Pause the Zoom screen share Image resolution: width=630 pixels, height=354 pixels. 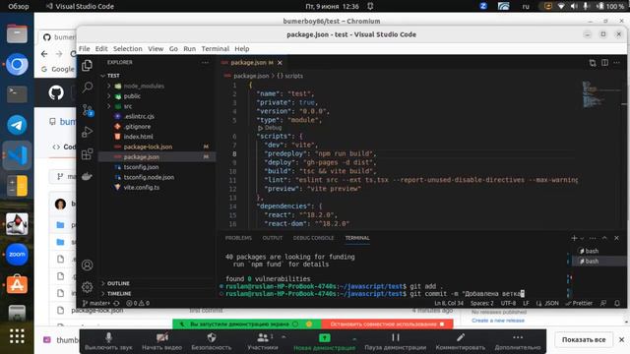[396, 341]
